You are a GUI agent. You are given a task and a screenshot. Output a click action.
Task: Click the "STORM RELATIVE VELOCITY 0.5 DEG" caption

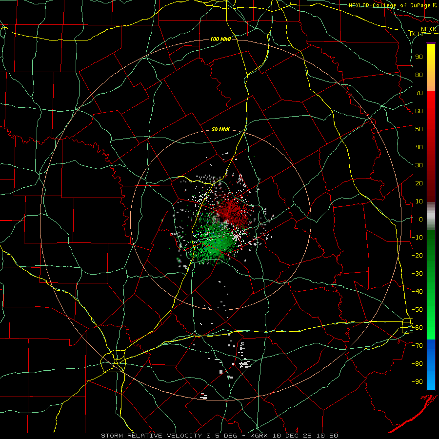(169, 436)
